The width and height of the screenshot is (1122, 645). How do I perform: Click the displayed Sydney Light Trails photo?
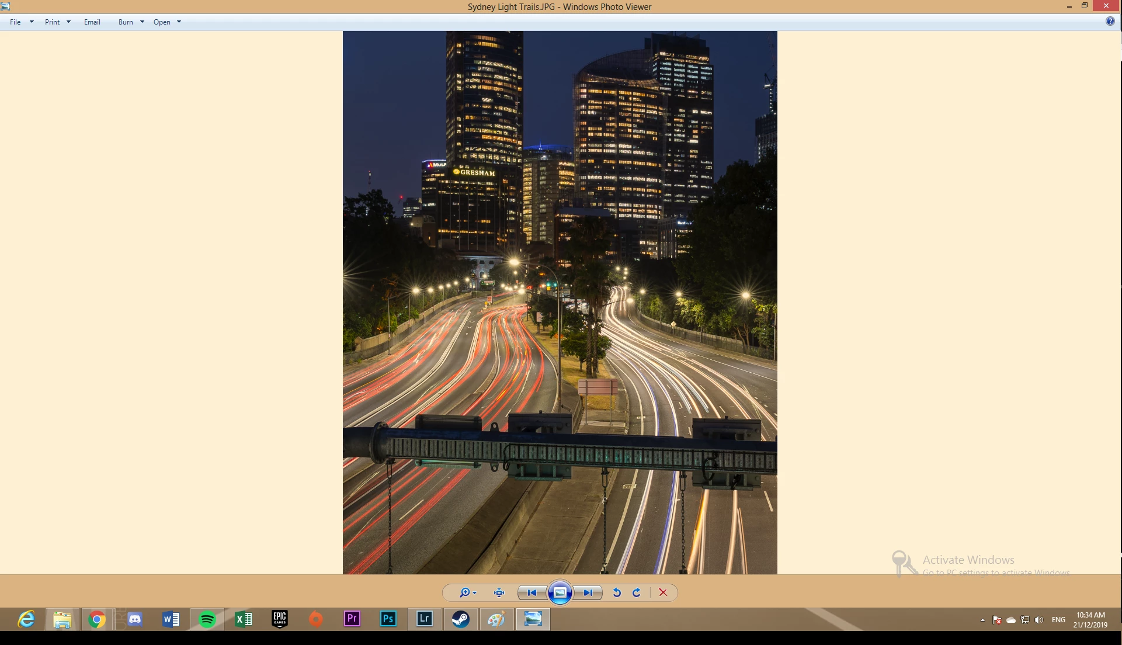point(560,302)
